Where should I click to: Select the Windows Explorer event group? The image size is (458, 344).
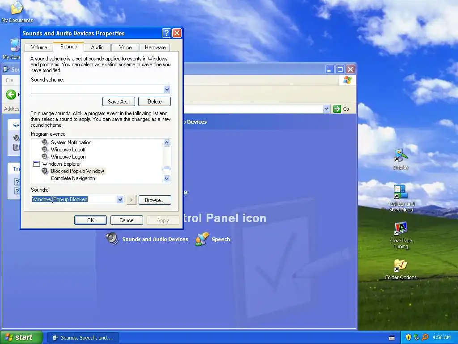[x=61, y=164]
